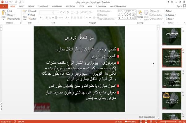This screenshot has height=123, width=186.
Task: Switch to Normal view icon
Action: 141,121
